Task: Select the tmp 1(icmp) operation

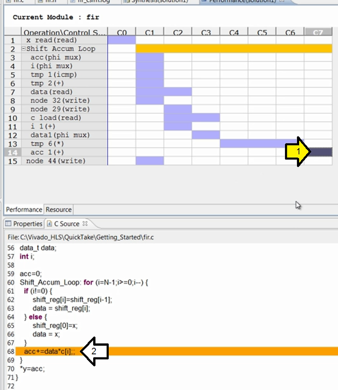Action: click(64, 74)
